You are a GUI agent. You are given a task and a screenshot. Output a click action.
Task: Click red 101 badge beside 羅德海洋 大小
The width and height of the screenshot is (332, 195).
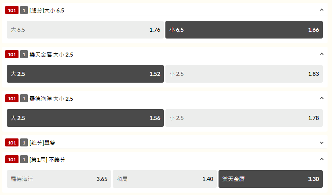pyautogui.click(x=12, y=98)
